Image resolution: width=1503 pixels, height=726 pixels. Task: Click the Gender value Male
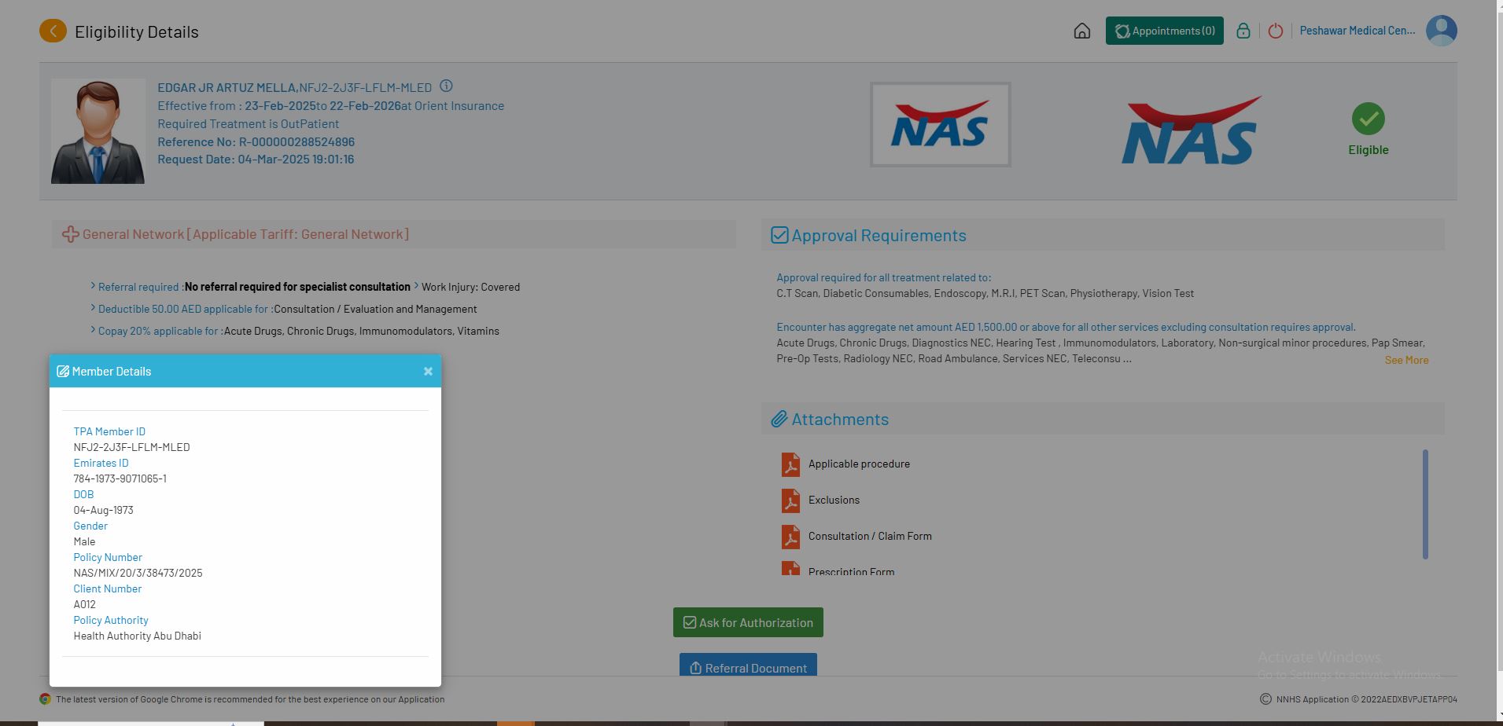[x=84, y=541]
